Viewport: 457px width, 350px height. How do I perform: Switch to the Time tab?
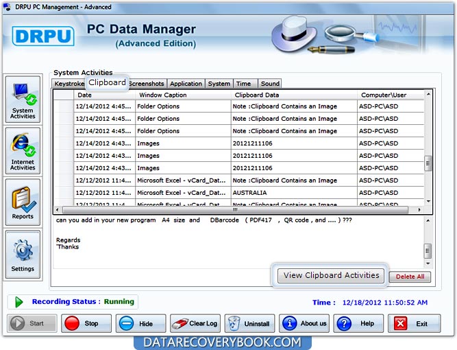tap(245, 84)
